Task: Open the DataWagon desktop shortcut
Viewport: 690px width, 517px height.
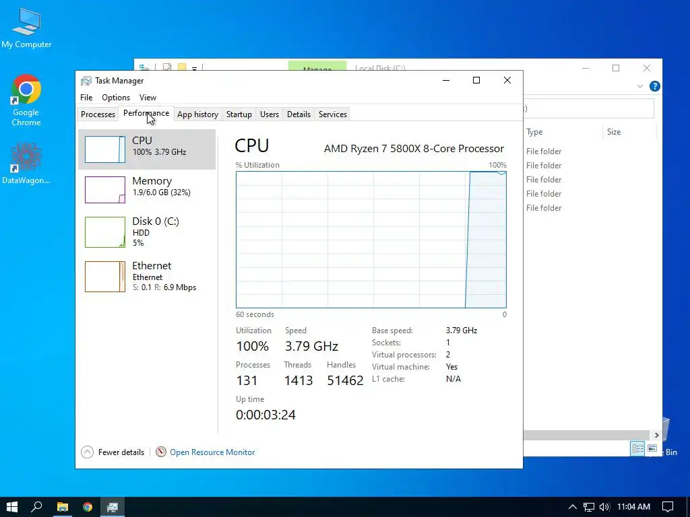Action: pyautogui.click(x=26, y=163)
